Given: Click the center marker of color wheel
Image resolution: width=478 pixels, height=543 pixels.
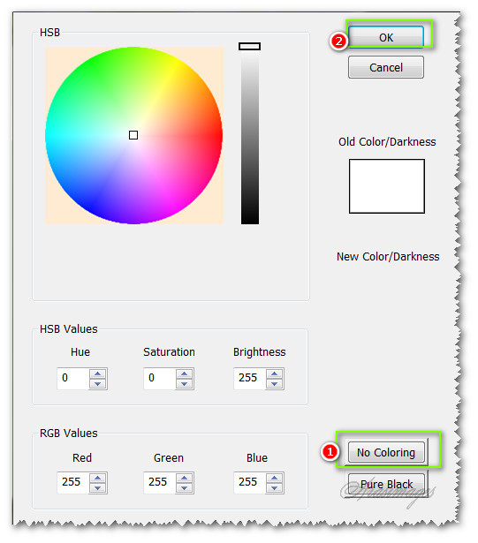Looking at the screenshot, I should tap(133, 135).
